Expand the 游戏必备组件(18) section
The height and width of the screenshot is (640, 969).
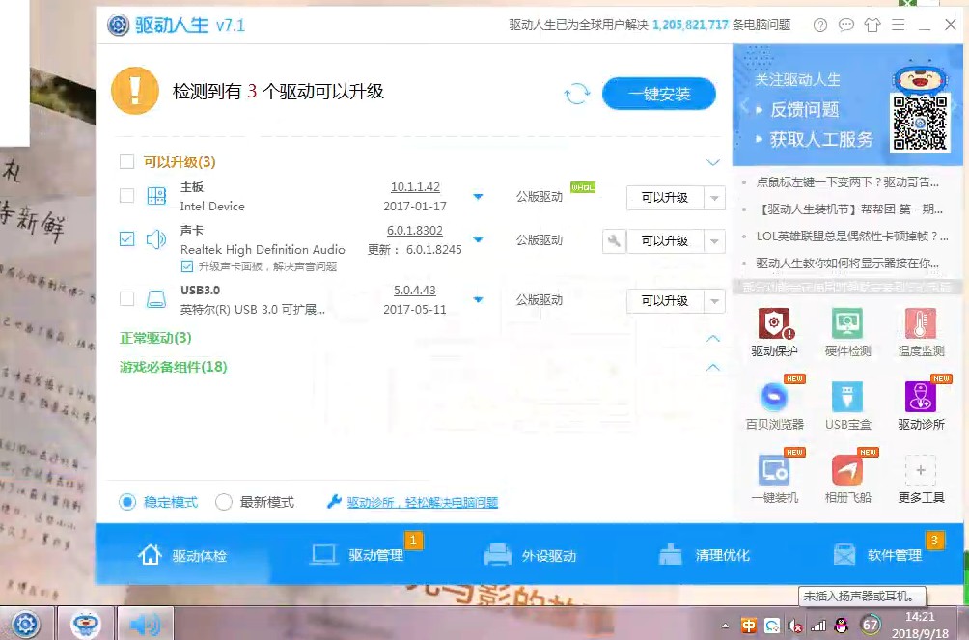[713, 367]
